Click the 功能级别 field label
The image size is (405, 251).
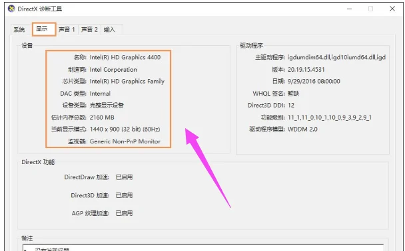272,118
